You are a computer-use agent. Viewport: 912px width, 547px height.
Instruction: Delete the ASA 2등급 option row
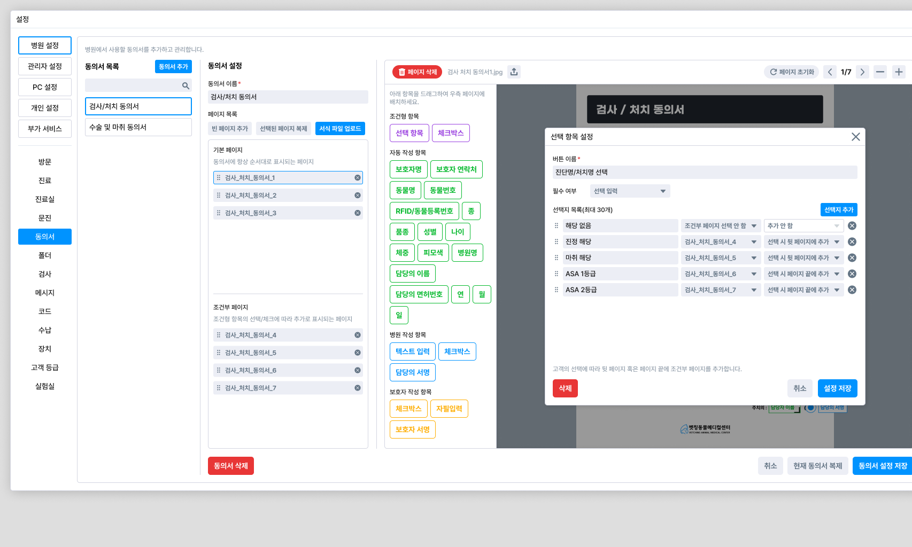point(852,290)
